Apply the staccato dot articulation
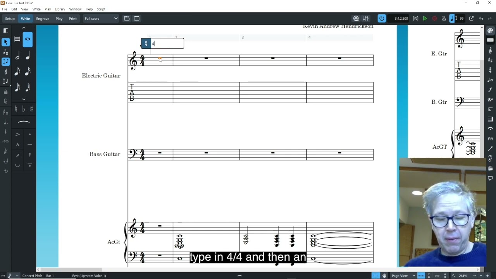Viewport: 496px width, 279px height. tap(30, 134)
